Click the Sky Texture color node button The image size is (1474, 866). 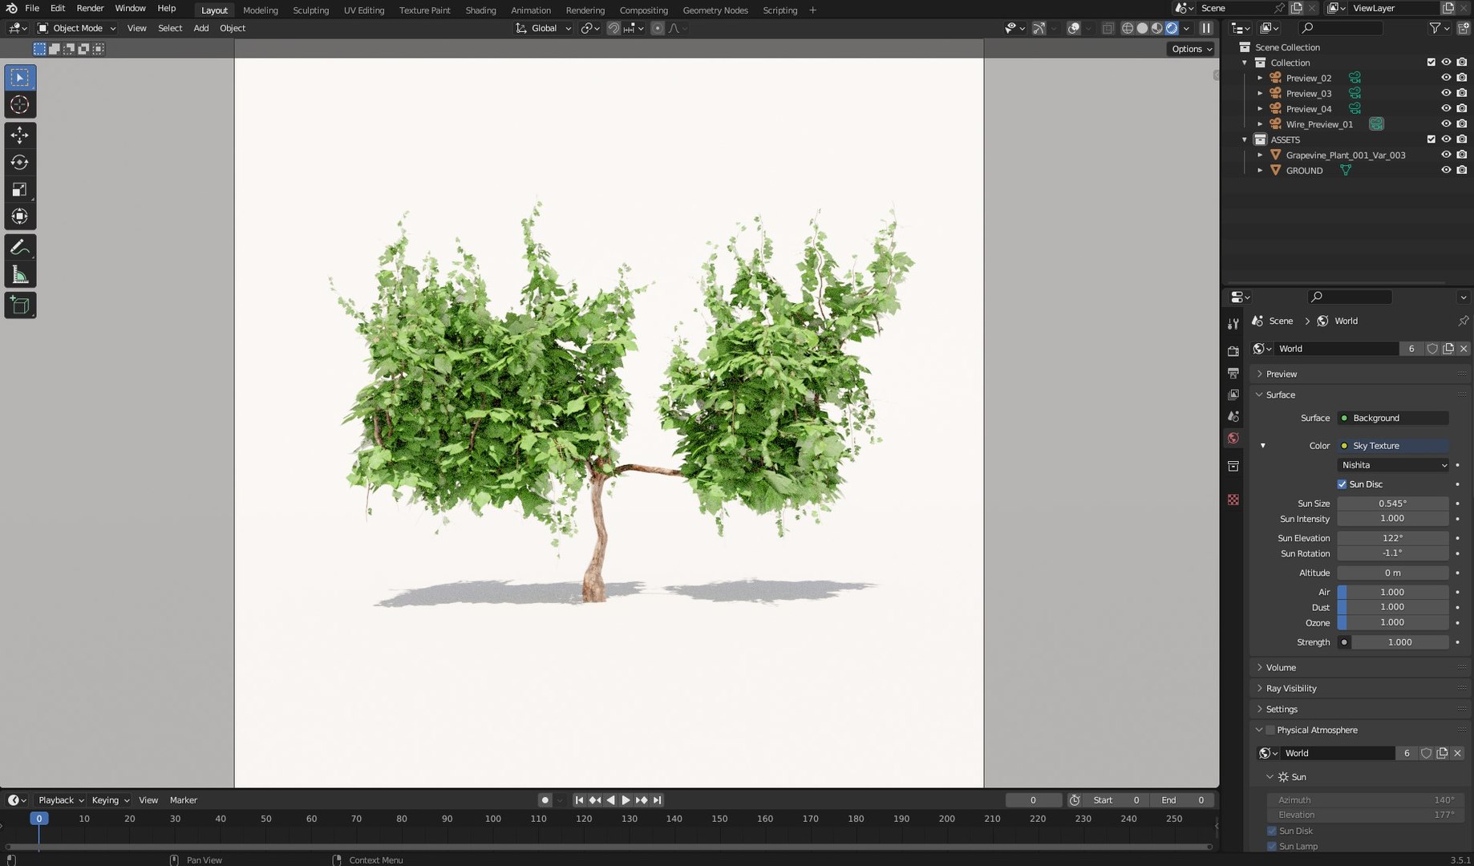pos(1393,446)
